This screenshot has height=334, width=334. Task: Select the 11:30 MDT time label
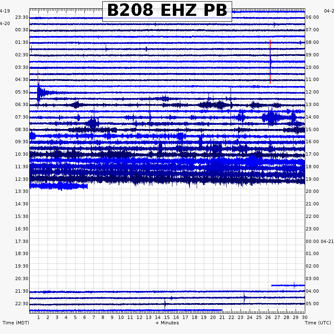pos(22,167)
